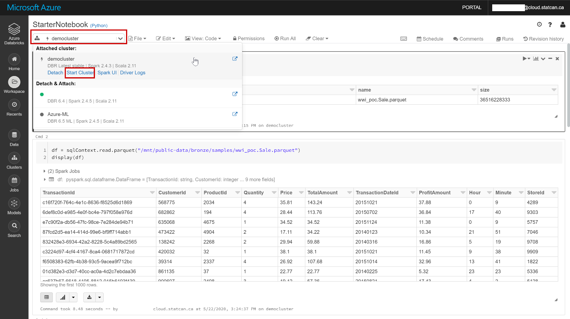The image size is (570, 319).
Task: Open the Azure Databricks logo in sidebar
Action: tap(14, 33)
